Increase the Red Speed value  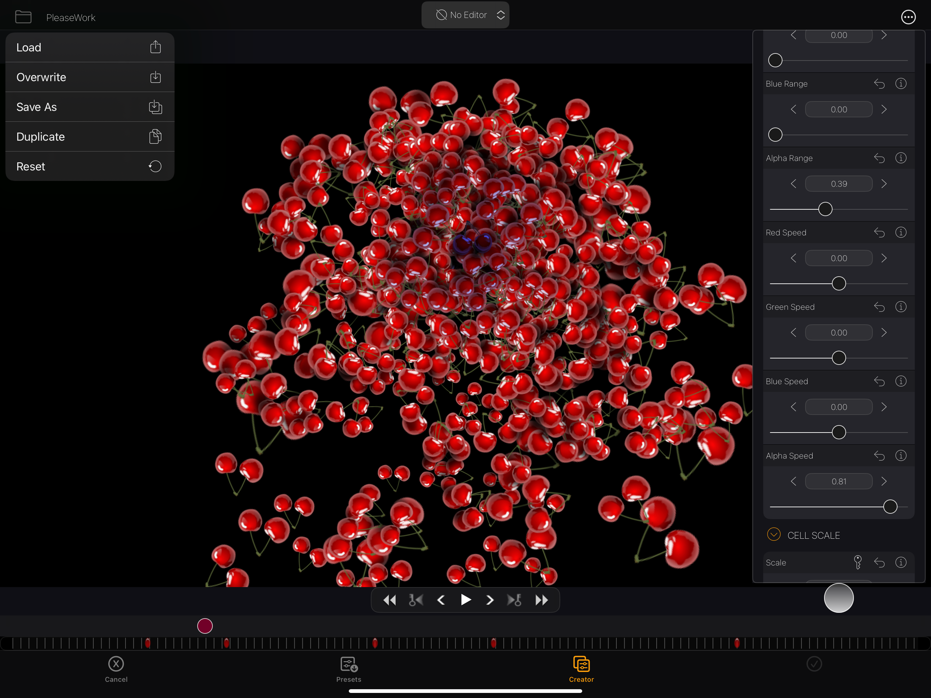(884, 258)
